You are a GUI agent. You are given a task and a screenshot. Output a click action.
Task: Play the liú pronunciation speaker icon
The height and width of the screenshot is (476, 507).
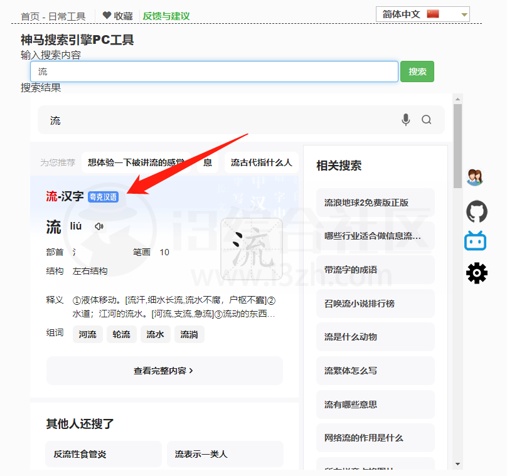(x=99, y=226)
